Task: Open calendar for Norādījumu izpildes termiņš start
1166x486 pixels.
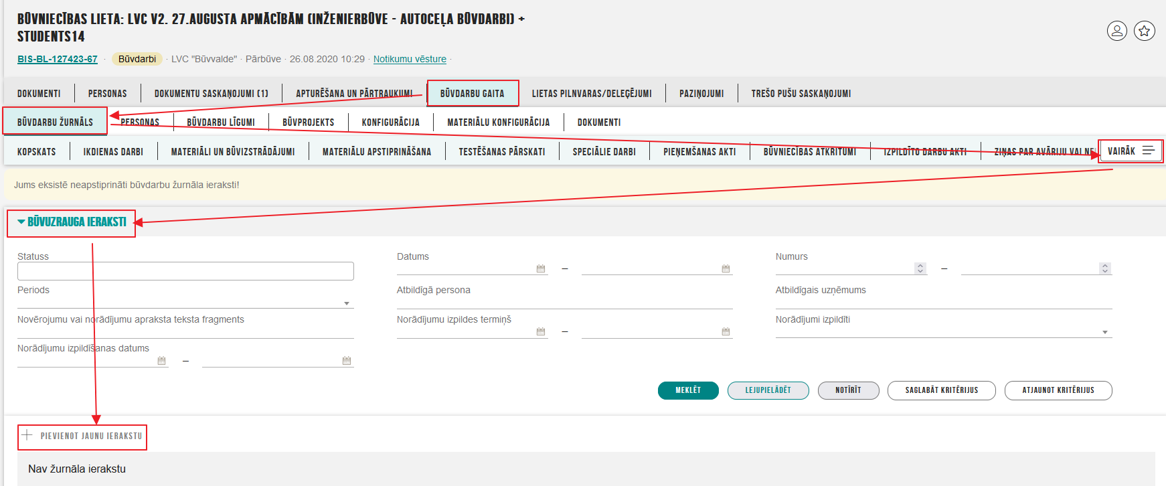Action: [x=541, y=331]
